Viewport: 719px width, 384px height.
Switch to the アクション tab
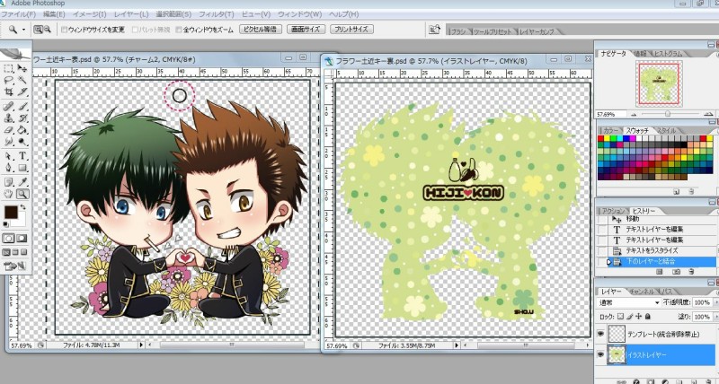613,211
